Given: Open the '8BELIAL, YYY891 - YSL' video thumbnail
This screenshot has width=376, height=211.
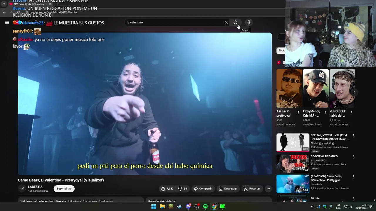Looking at the screenshot, I should [x=293, y=142].
